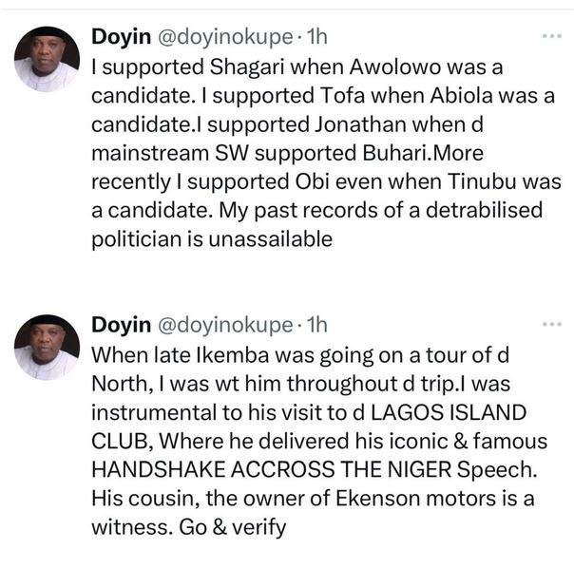574x568 pixels.
Task: Open more options on the Ikemba tweet
Action: (x=551, y=324)
